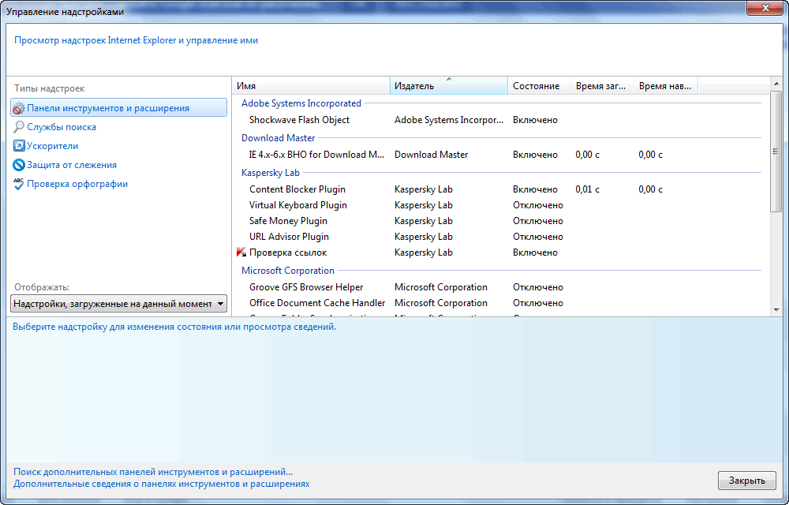Sort add-ons by Состояние column
789x505 pixels.
point(538,86)
